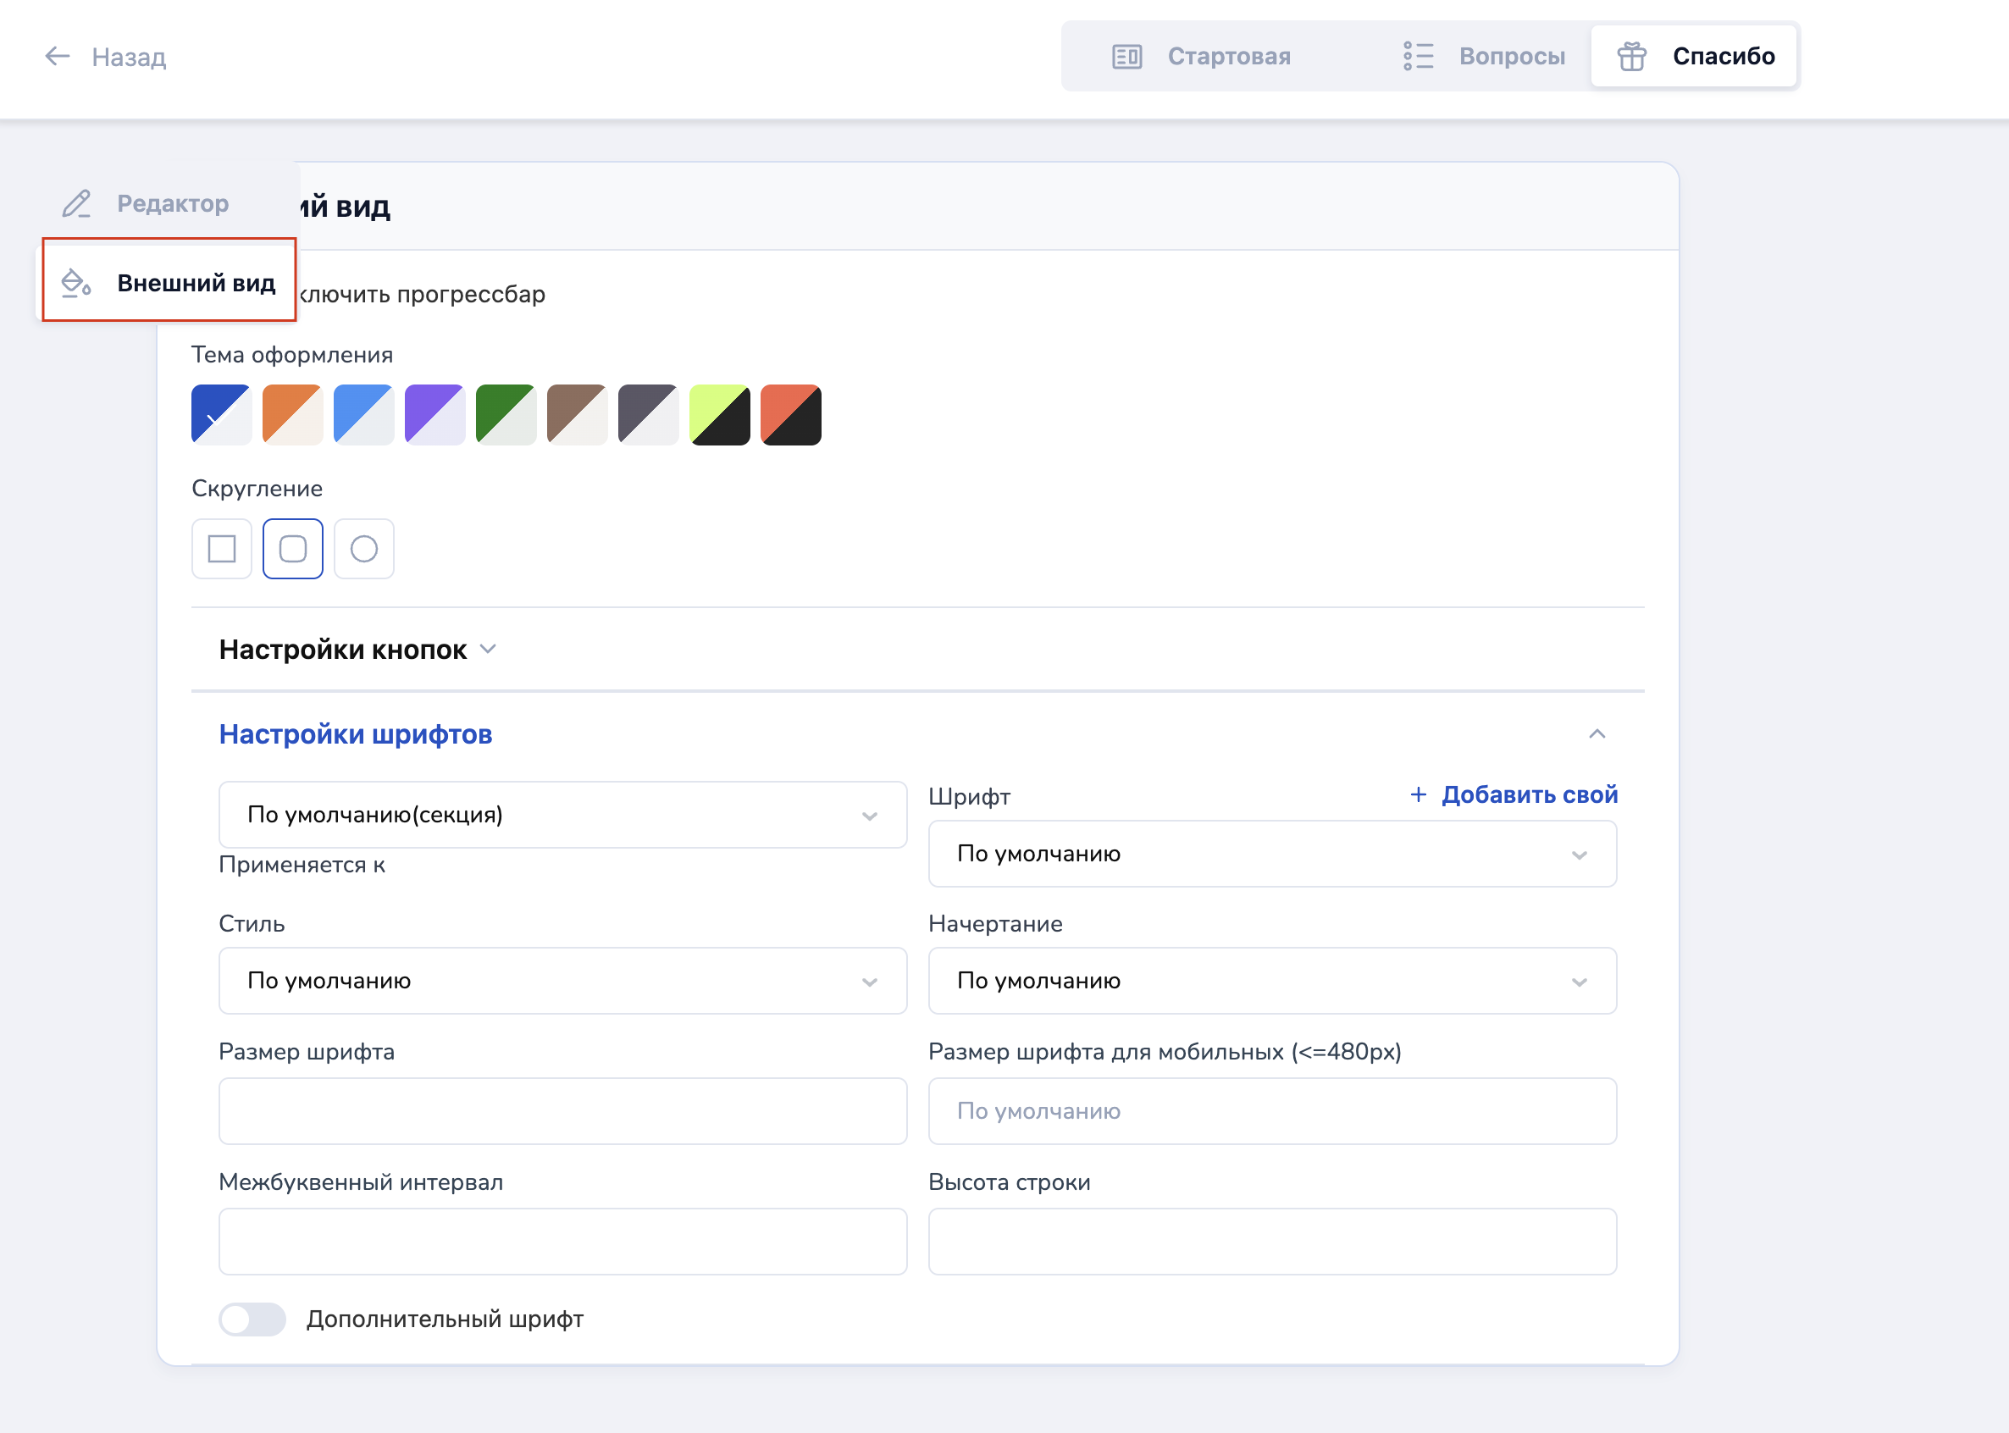Choose the purple theme swatch
Screen dimensions: 2009x1433
click(x=434, y=415)
